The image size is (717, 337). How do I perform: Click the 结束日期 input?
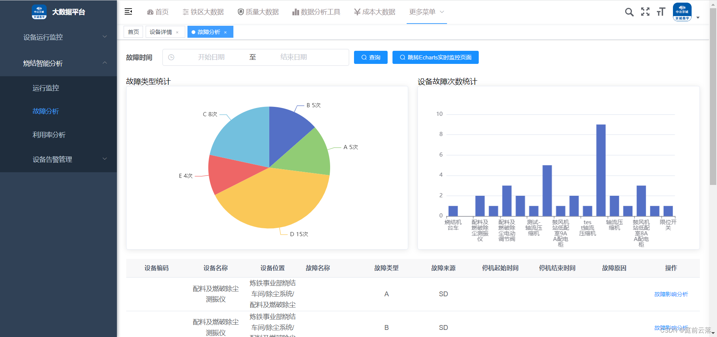click(x=294, y=57)
